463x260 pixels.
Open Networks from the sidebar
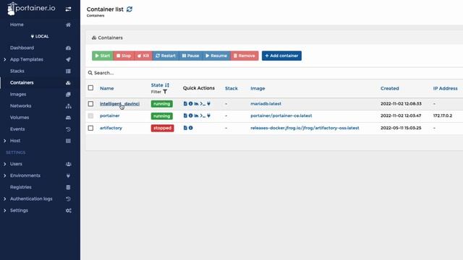click(x=20, y=106)
